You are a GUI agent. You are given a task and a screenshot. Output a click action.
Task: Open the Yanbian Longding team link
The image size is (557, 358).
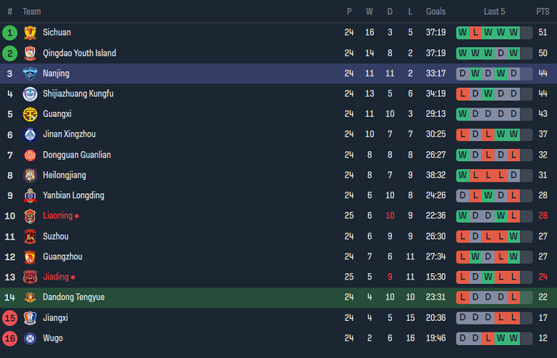pos(74,195)
